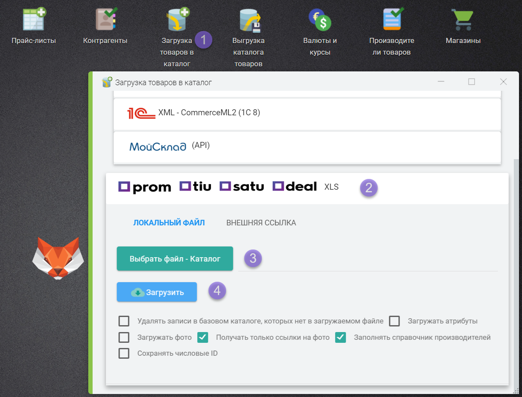Open the Прайс-листы desktop icon
Screen dimensions: 522x397
pos(34,20)
